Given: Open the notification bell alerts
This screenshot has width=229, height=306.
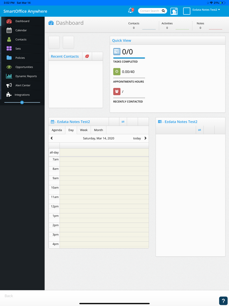Looking at the screenshot, I should tap(131, 10).
